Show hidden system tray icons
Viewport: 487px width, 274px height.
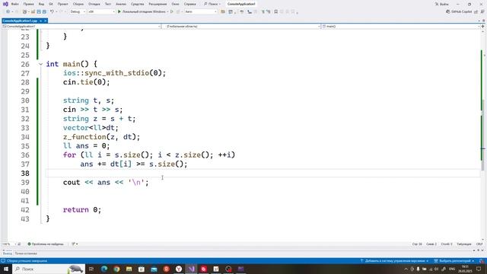406,269
